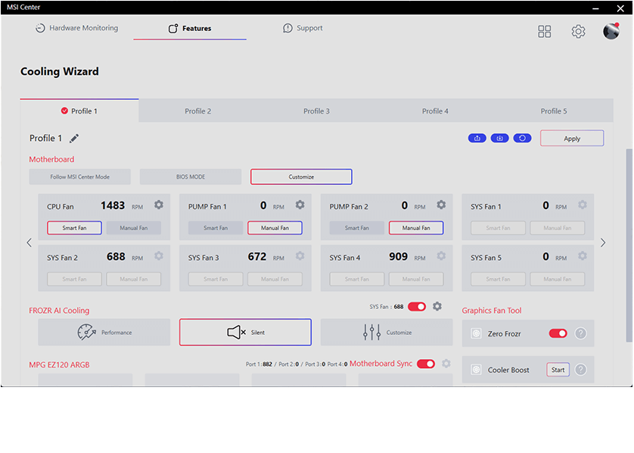The width and height of the screenshot is (634, 453).
Task: Select Manual Fan for CPU Fan
Action: [x=134, y=228]
